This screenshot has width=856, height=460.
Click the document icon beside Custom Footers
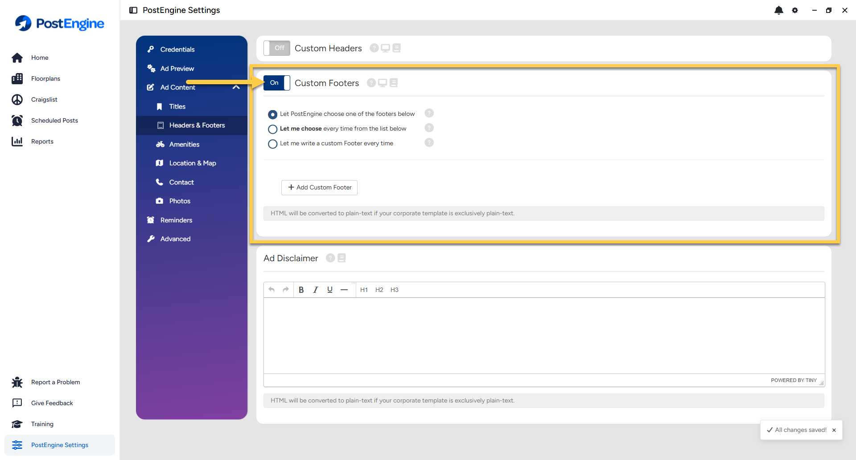point(394,83)
